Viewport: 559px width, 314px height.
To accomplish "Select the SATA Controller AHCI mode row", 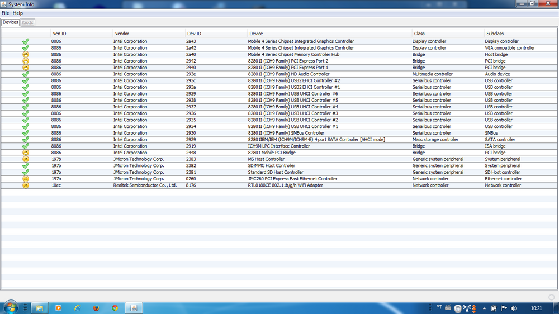I will (316, 140).
